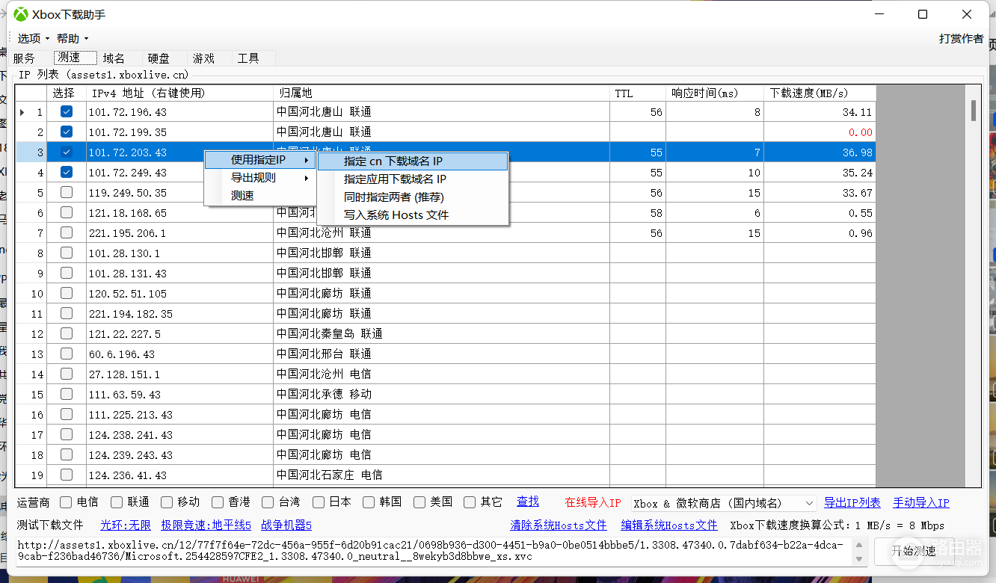Select 写入系统 Hosts 文件 option
This screenshot has height=583, width=996.
pos(413,215)
